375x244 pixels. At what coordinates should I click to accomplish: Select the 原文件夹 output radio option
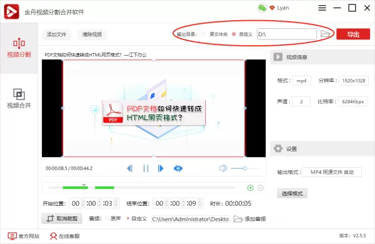point(203,34)
